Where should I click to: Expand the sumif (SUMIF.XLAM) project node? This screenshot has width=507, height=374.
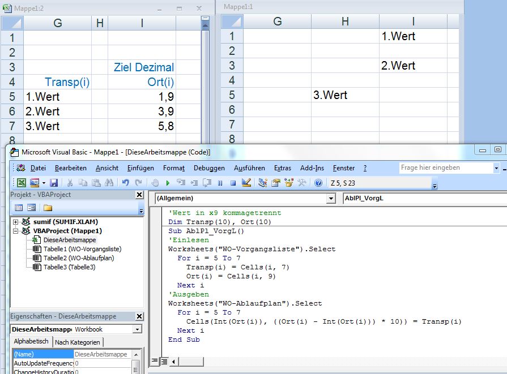click(x=16, y=222)
